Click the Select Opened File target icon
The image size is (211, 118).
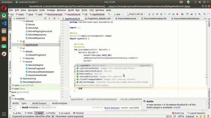coord(45,18)
